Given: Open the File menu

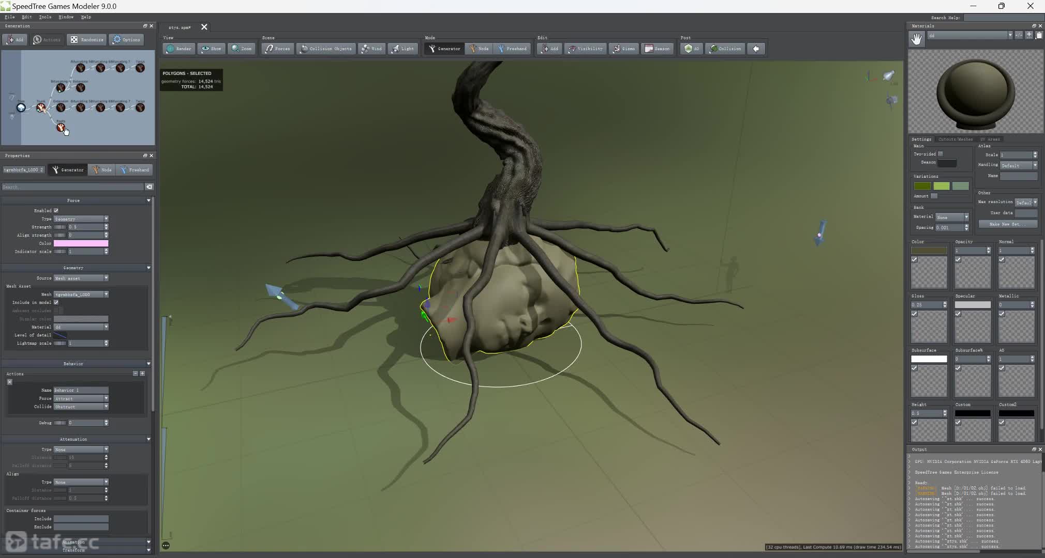Looking at the screenshot, I should point(9,17).
